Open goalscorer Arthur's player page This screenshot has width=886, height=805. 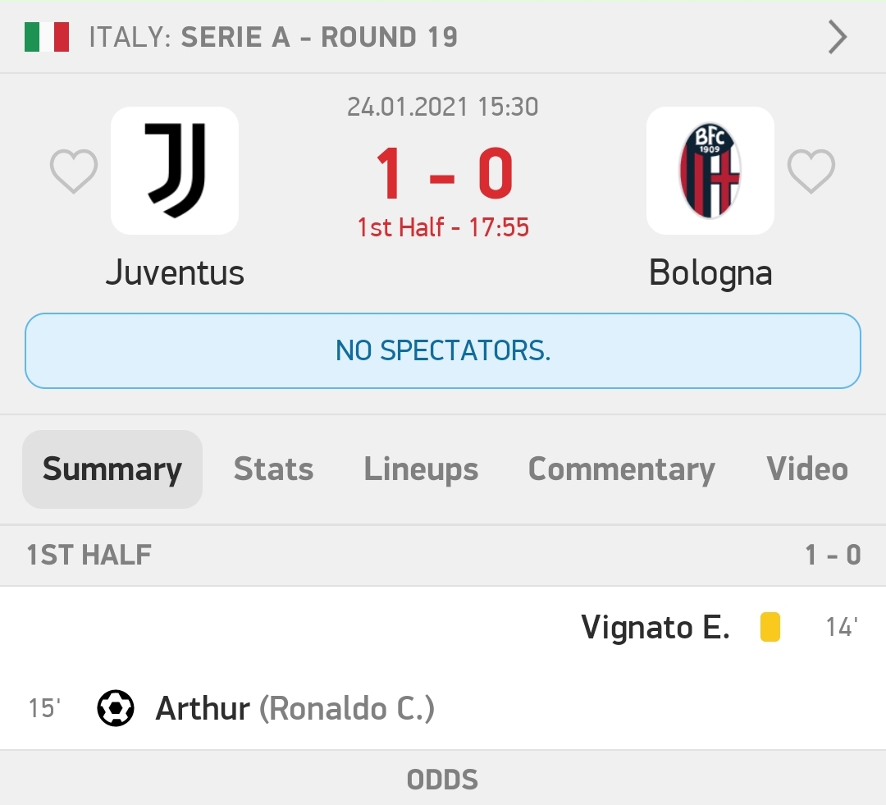203,708
